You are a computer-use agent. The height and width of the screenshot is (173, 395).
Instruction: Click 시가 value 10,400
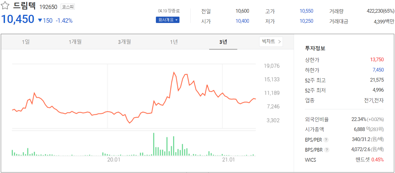coord(242,21)
